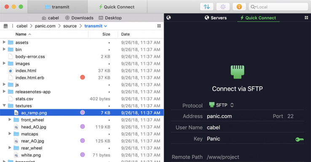Open the Downloads favorite location

pyautogui.click(x=79, y=18)
